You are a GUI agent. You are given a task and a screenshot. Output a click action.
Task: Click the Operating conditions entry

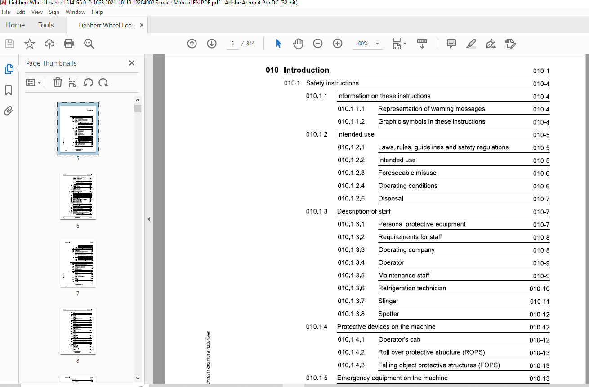[408, 186]
